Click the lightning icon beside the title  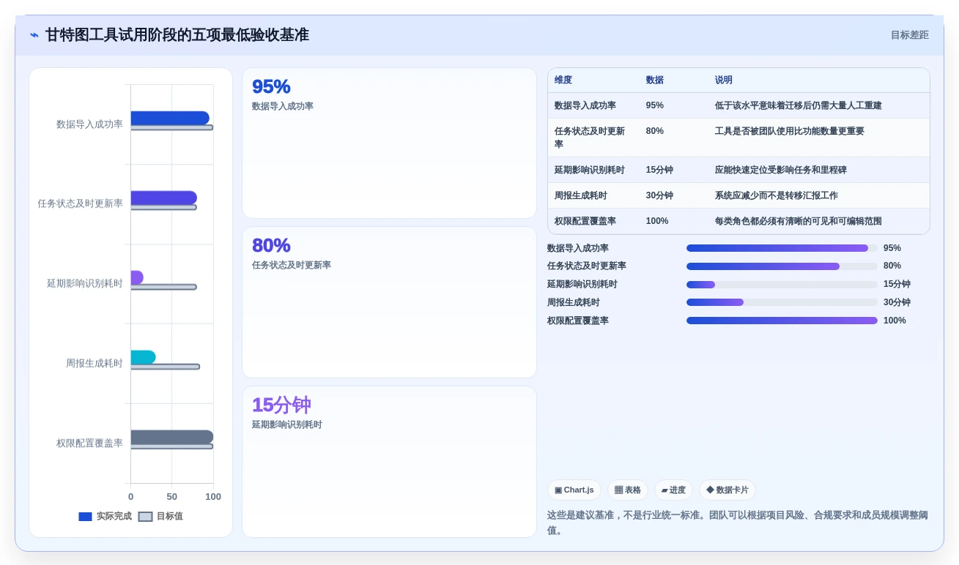tap(34, 35)
